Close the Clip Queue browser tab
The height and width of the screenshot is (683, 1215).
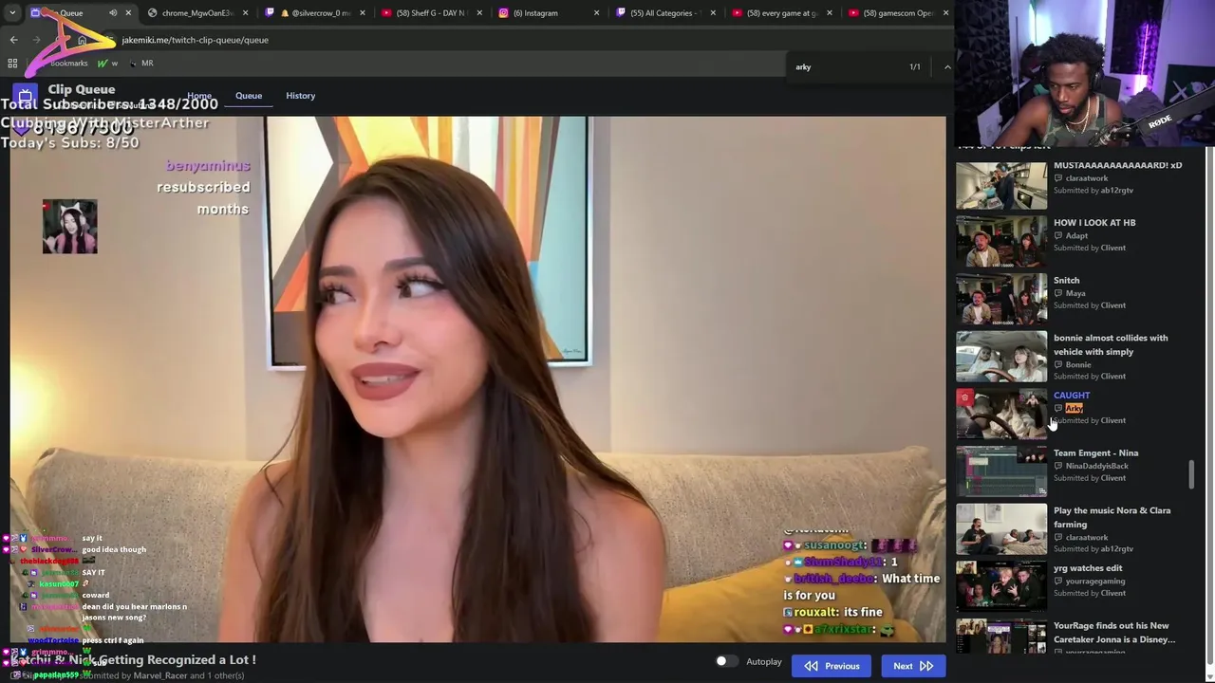[128, 12]
